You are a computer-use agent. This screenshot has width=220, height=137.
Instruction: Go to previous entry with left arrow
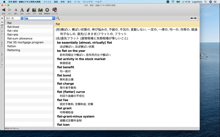point(192,18)
